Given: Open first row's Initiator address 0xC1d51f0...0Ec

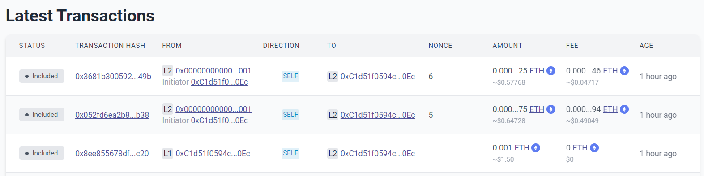Looking at the screenshot, I should [219, 82].
